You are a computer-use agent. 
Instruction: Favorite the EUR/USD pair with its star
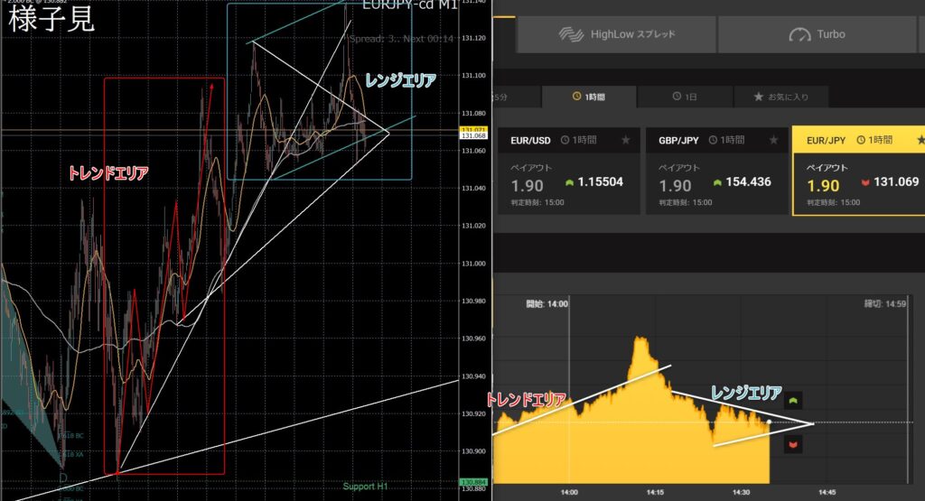click(x=626, y=140)
